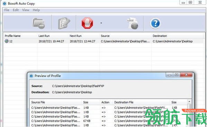This screenshot has width=207, height=127.
Task: Sort by Source column header in main list
Action: [125, 36]
